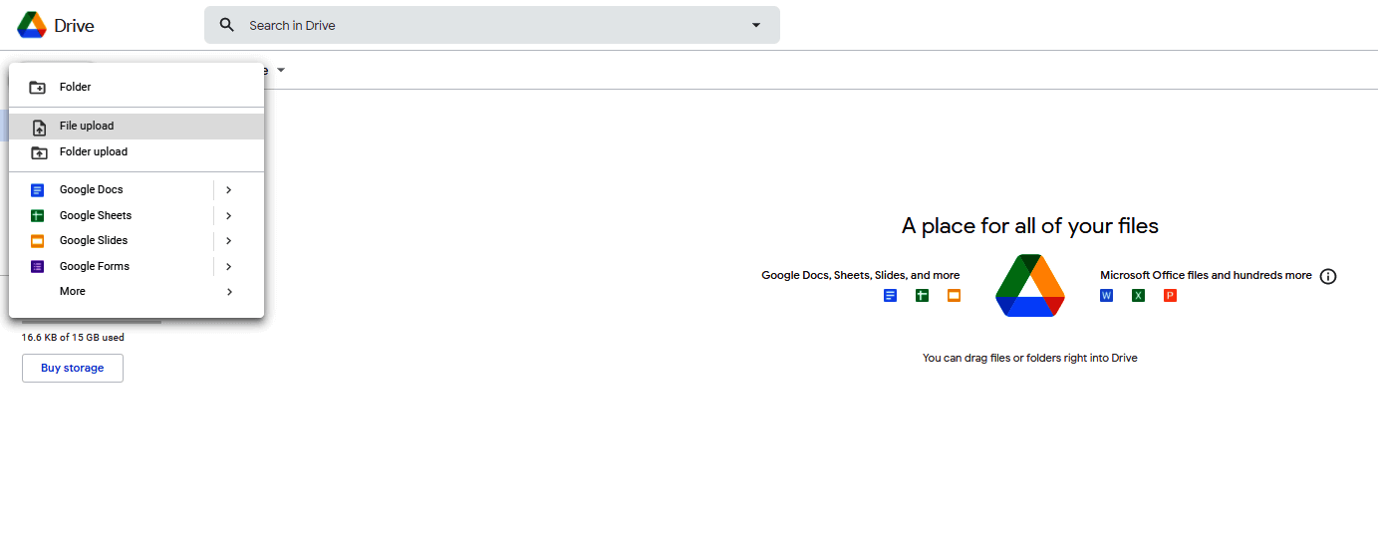Click 'You can drag files or folders' text
Screen dimensions: 1378x542
point(1030,358)
